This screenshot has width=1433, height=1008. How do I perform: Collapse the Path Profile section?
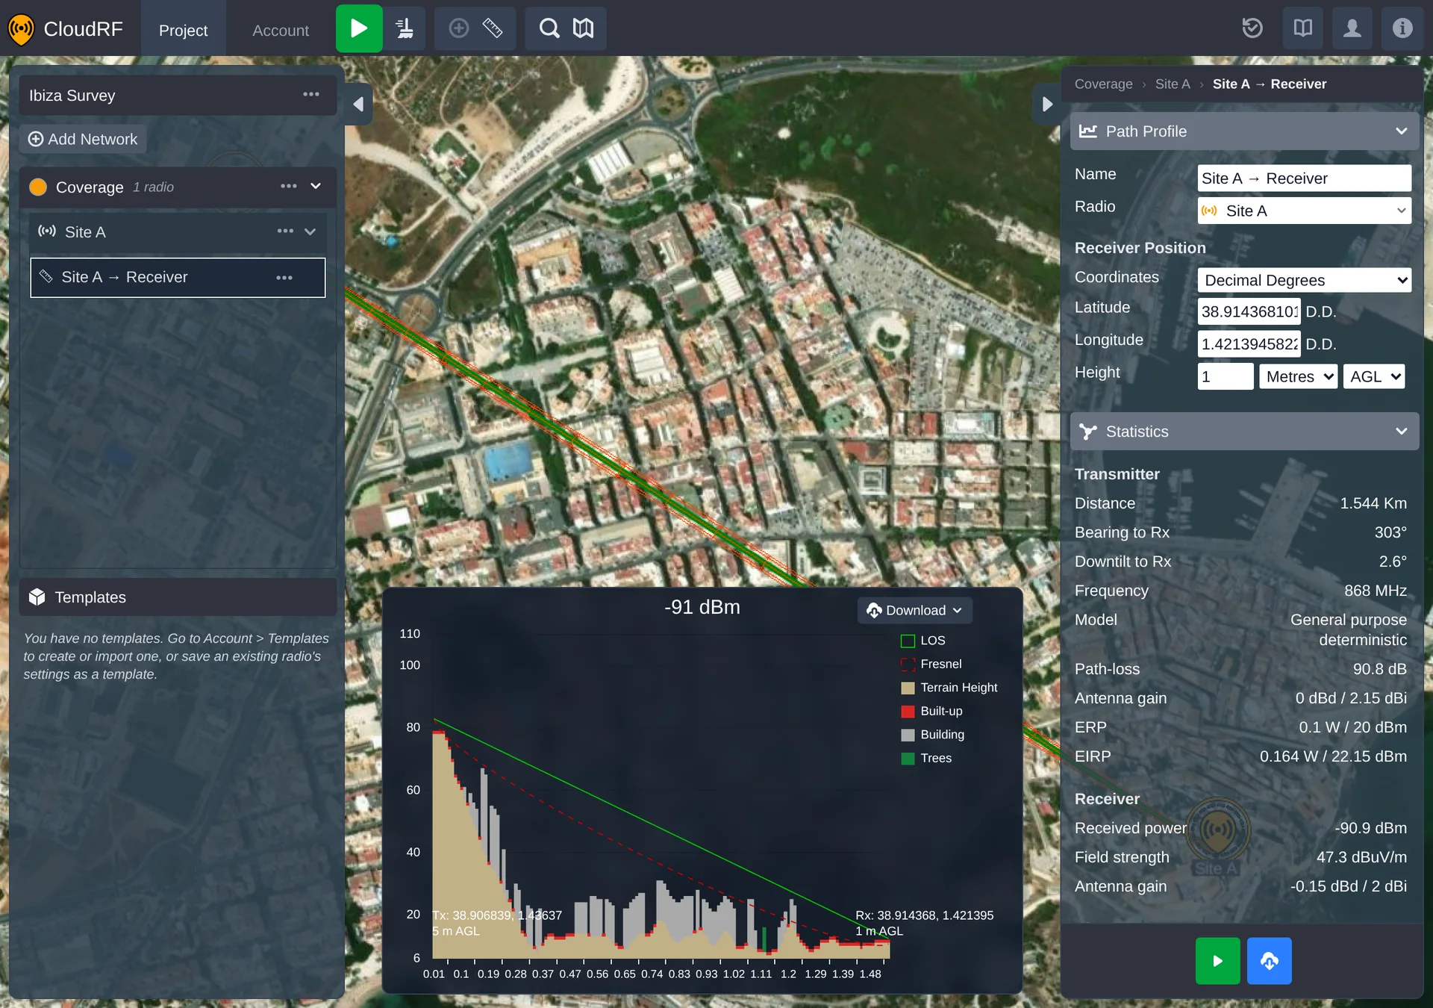point(1402,131)
